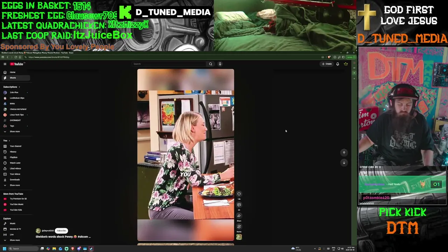This screenshot has width=448, height=252.
Task: Reload the browser page
Action: [x=16, y=57]
